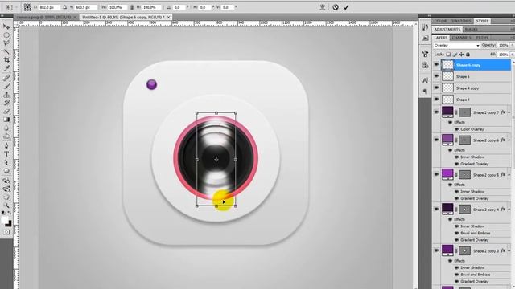
Task: Select the Elliptical Marquee tool
Action: pos(6,35)
